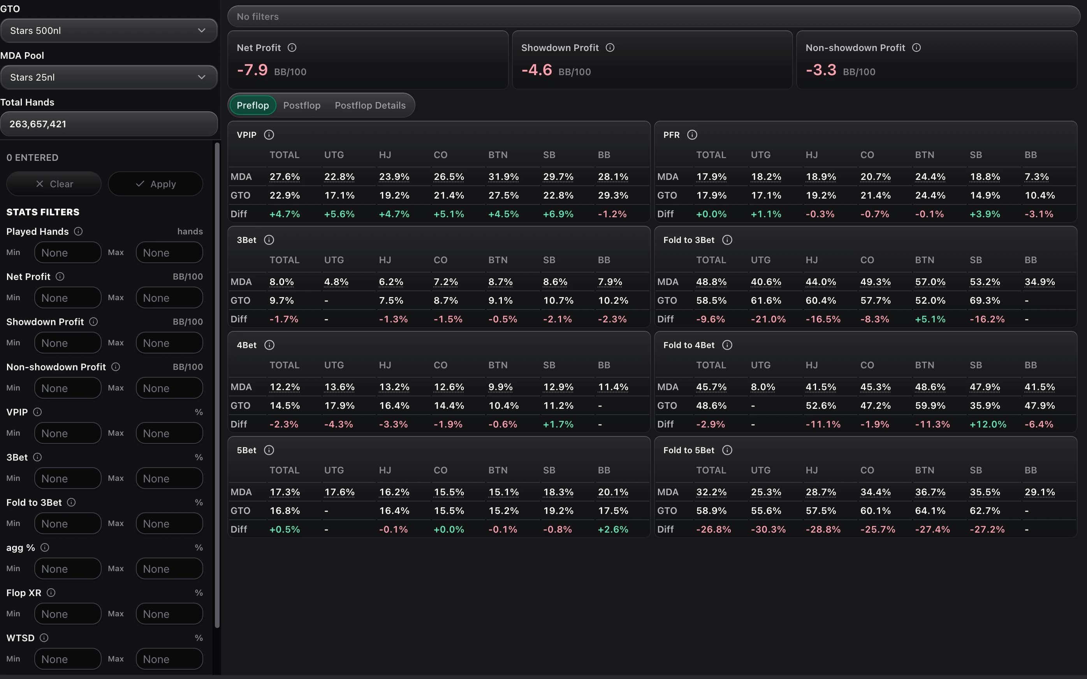Click info icon beside Net Profit filter
This screenshot has width=1087, height=679.
(60, 277)
